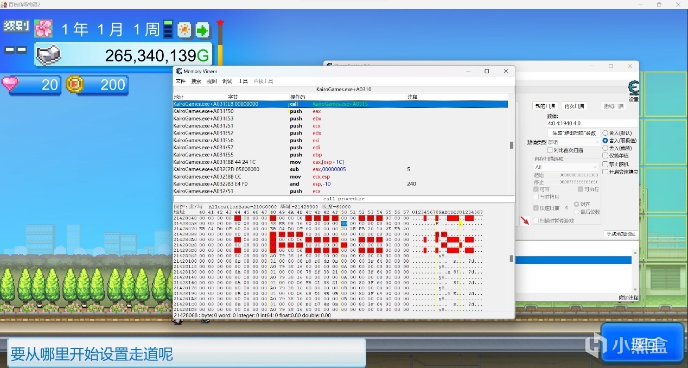Select the mov ecx,esp row

tap(340, 176)
